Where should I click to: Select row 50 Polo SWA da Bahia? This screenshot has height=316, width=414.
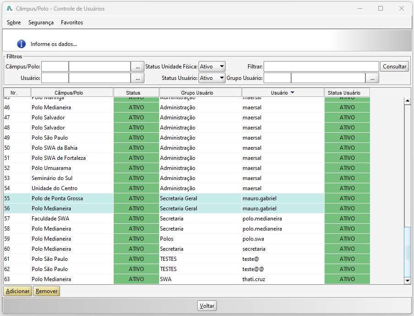tap(187, 148)
